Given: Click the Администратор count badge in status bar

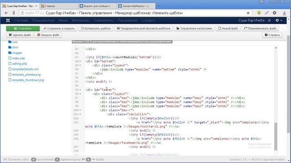Looking at the screenshot, I should click(x=57, y=159).
